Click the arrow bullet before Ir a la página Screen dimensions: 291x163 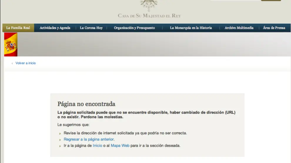tap(60, 146)
